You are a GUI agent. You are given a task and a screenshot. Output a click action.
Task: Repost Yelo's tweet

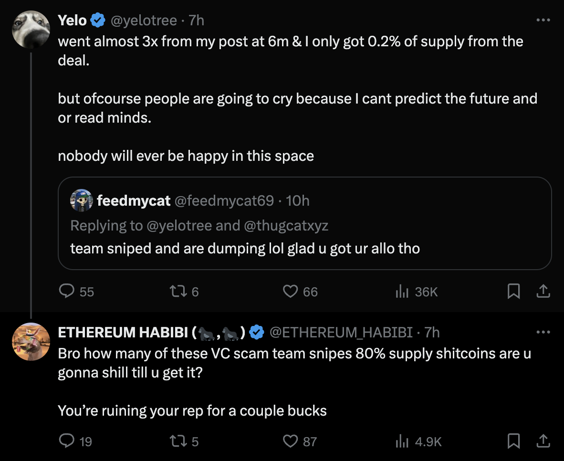pyautogui.click(x=177, y=291)
